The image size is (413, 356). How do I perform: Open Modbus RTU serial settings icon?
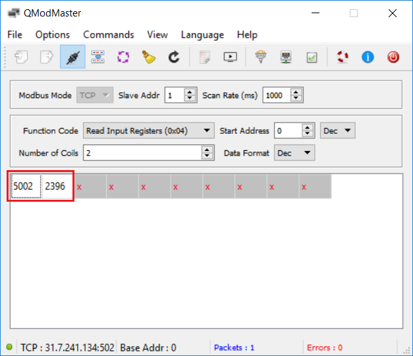click(x=261, y=57)
